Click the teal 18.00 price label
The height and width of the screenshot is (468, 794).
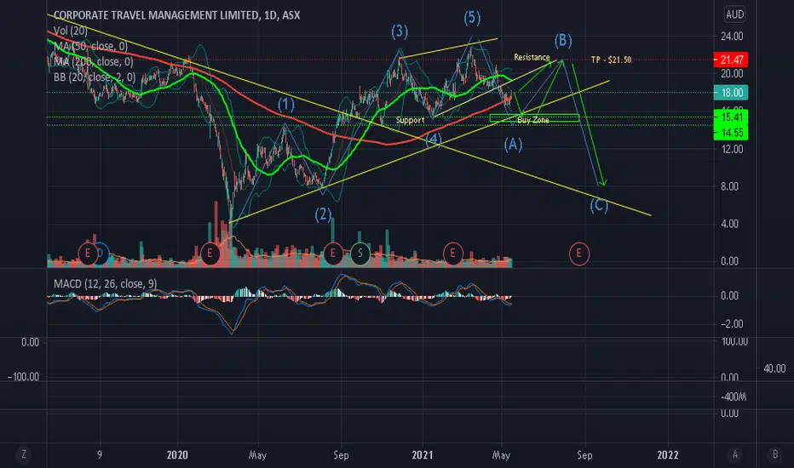click(731, 93)
